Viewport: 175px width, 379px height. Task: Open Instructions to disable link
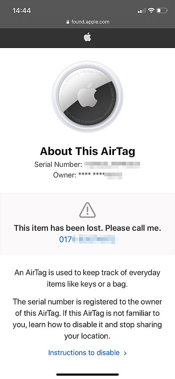[x=84, y=352]
